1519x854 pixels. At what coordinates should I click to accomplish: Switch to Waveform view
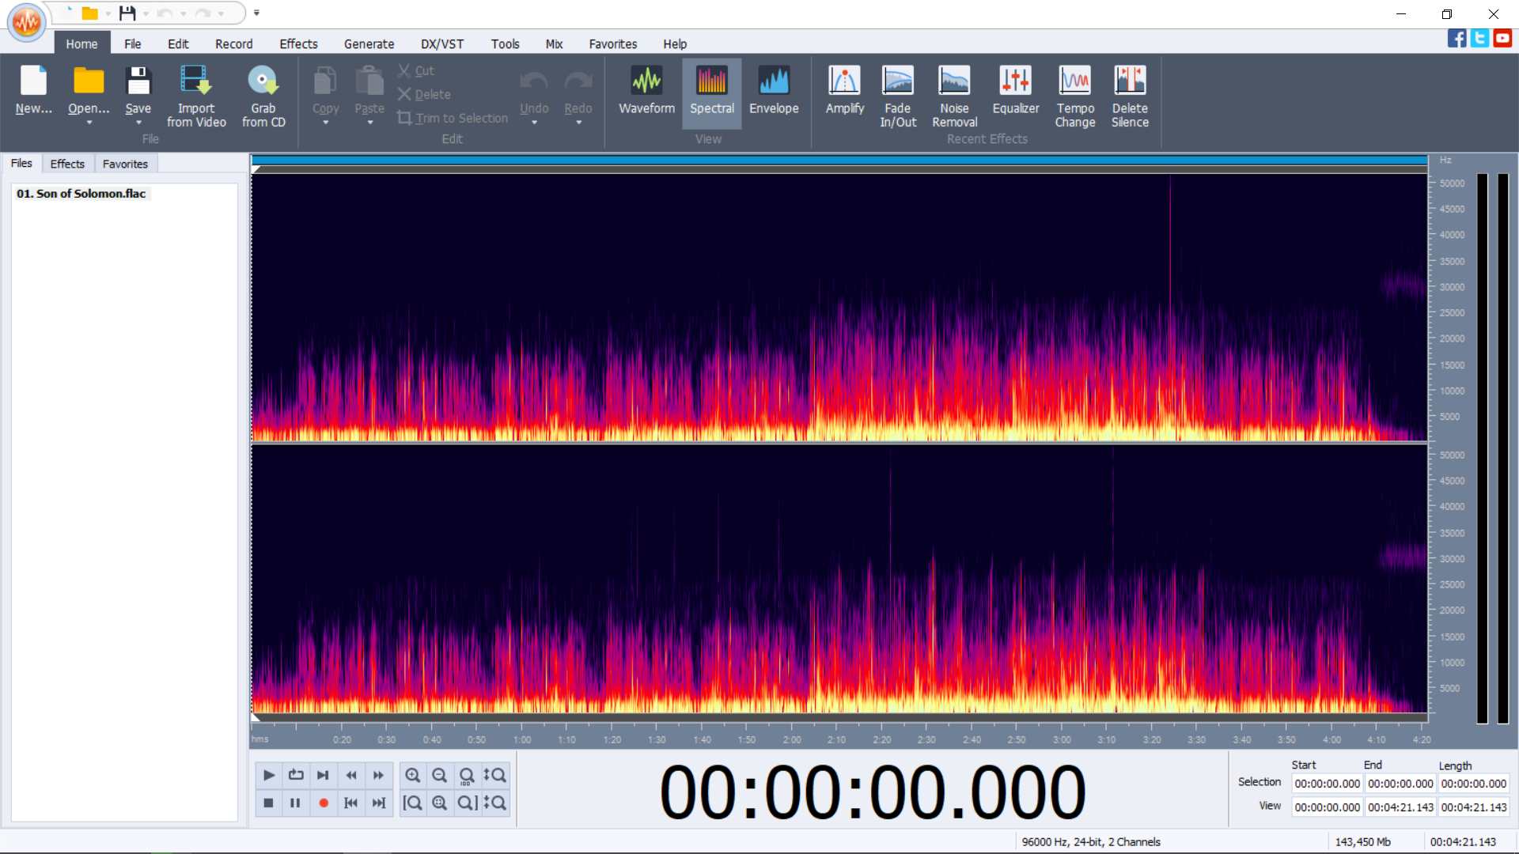[646, 91]
